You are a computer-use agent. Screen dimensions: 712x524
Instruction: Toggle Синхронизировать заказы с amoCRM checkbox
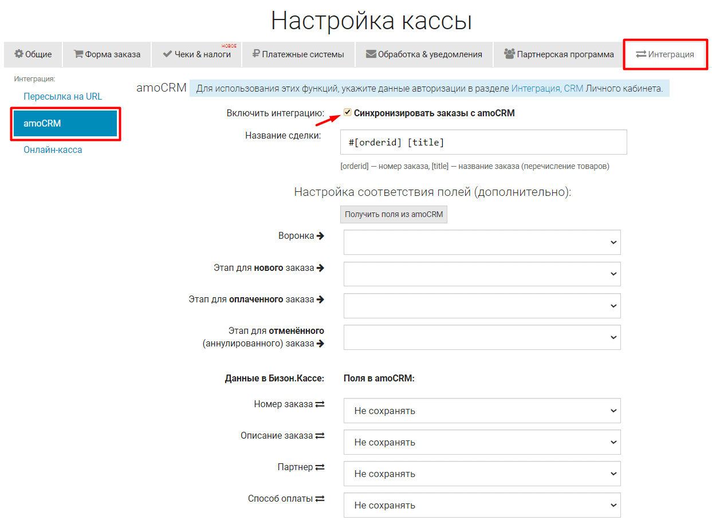coord(347,112)
